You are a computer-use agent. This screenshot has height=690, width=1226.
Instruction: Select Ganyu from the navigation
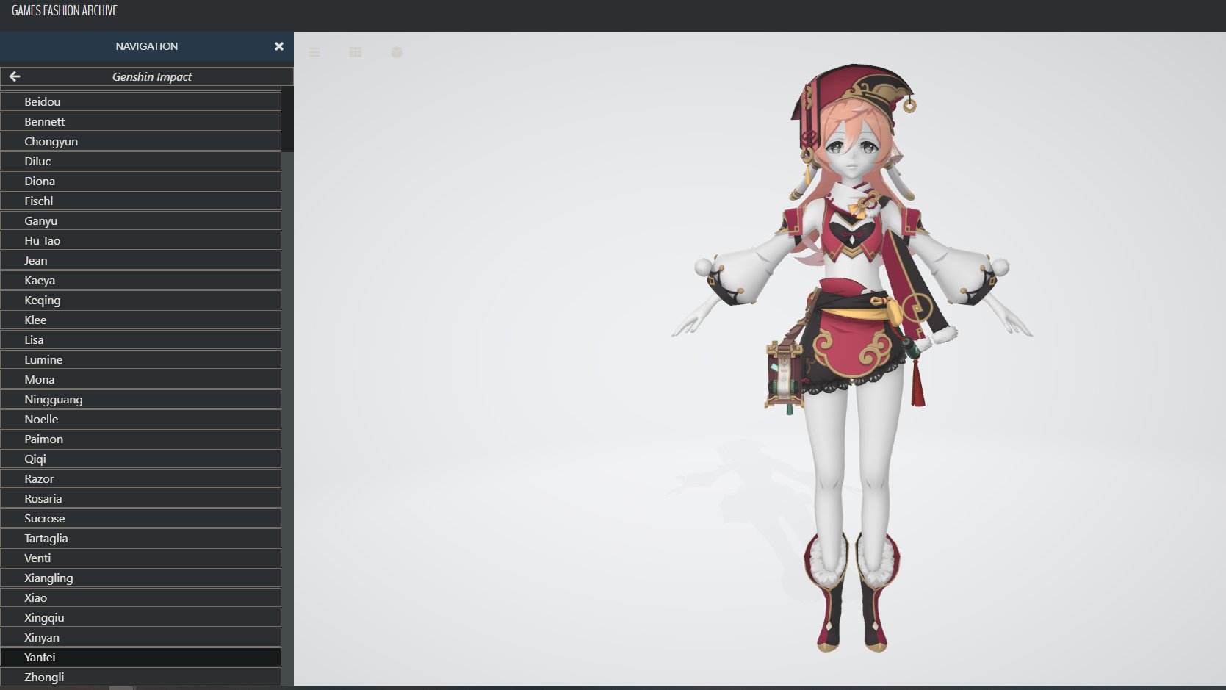point(140,220)
